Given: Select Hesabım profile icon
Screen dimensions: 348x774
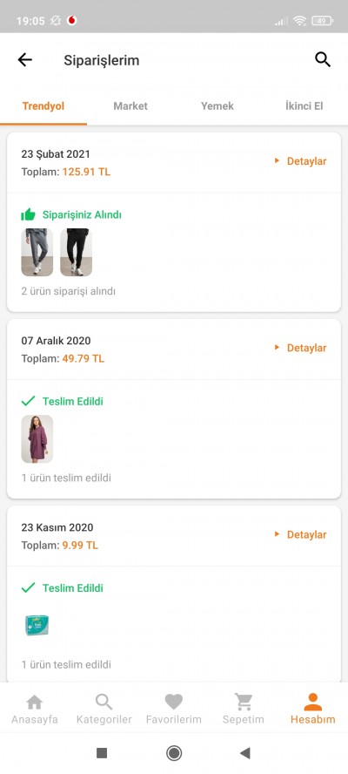Looking at the screenshot, I should (313, 702).
